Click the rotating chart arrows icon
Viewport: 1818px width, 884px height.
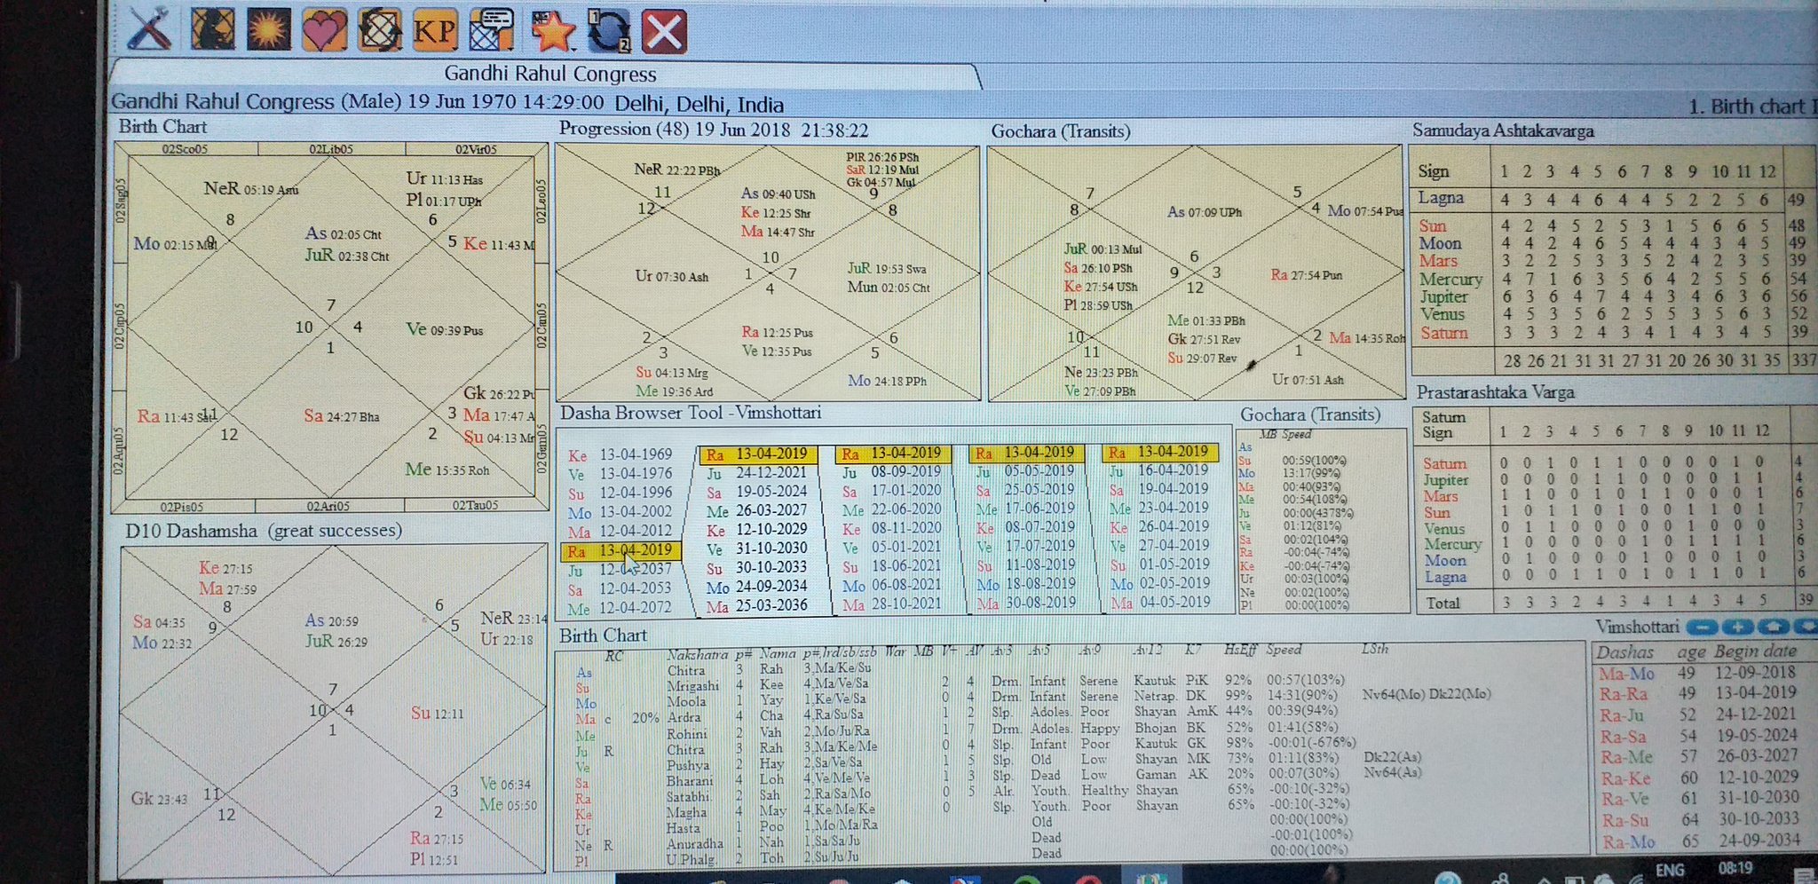point(379,30)
